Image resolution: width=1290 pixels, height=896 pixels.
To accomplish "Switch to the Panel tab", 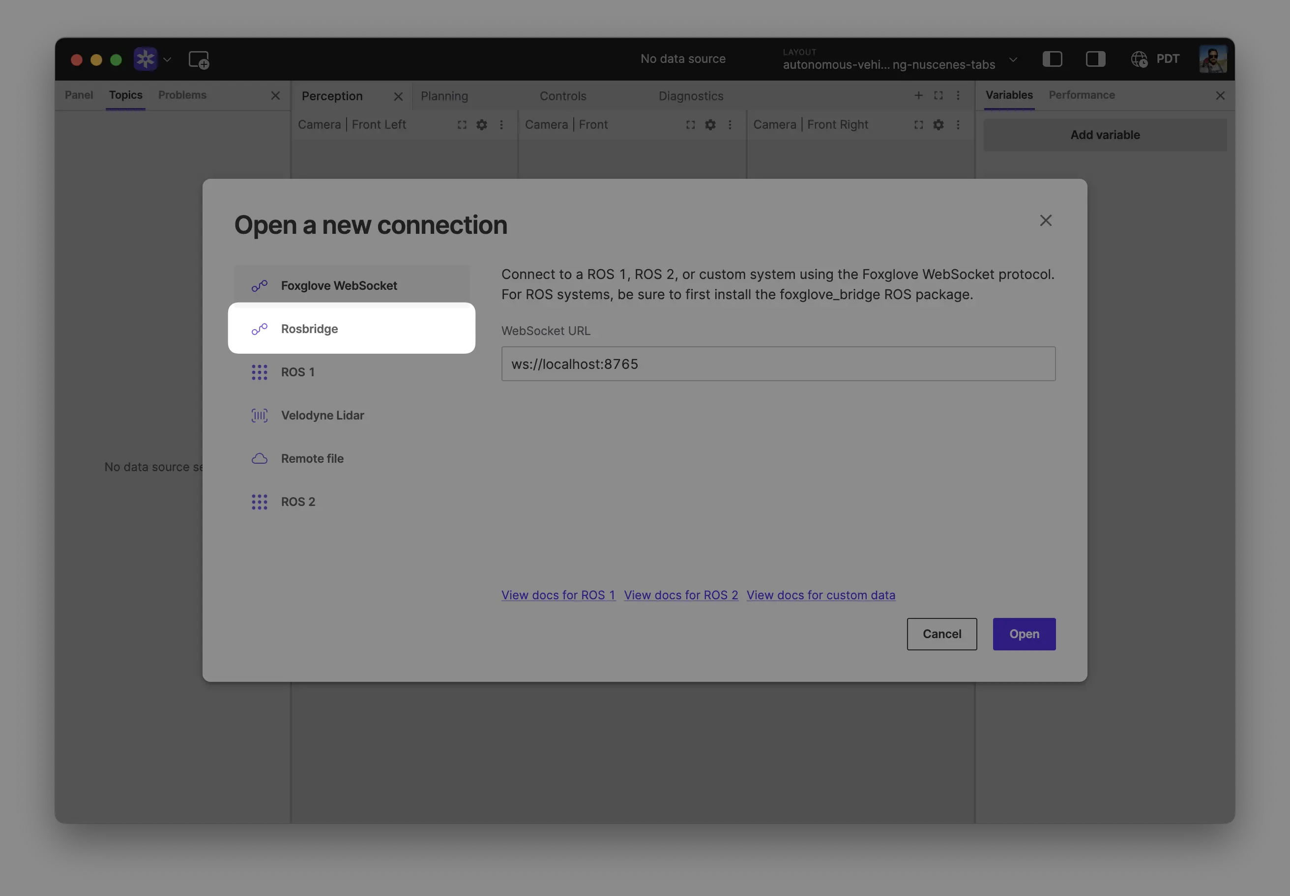I will [79, 95].
